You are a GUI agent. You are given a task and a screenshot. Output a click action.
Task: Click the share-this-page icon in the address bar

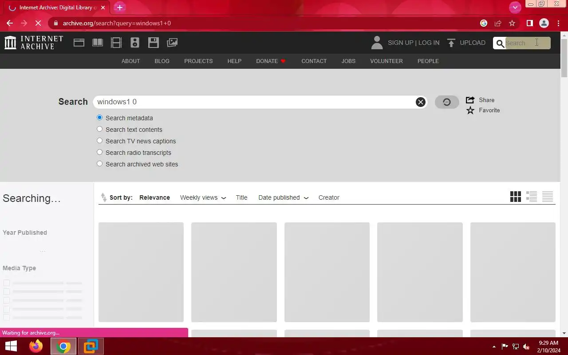point(498,23)
